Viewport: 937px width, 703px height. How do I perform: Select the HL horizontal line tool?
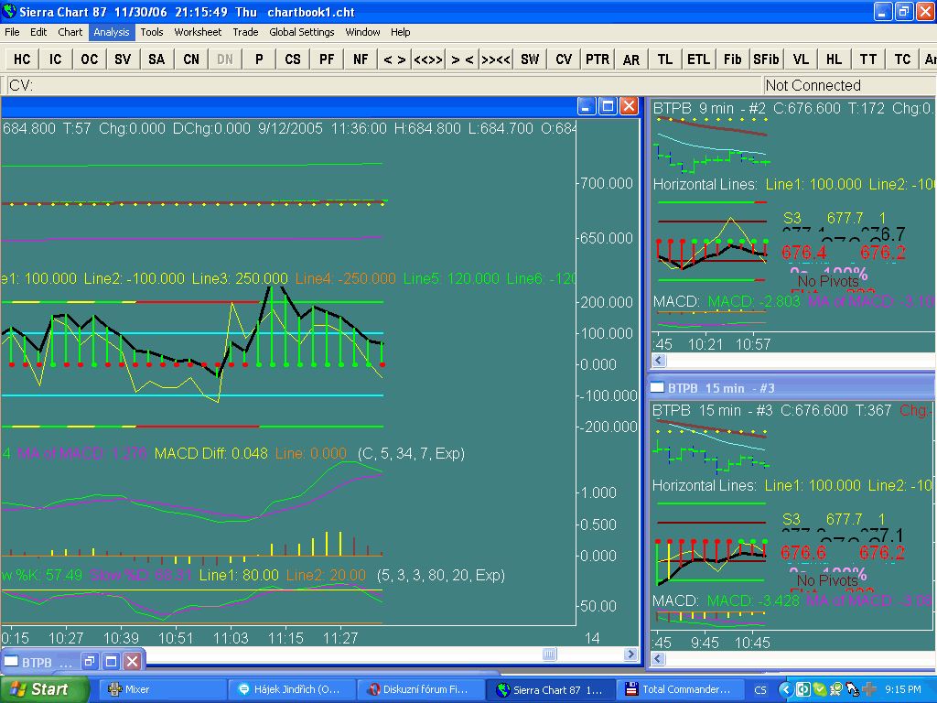[834, 59]
